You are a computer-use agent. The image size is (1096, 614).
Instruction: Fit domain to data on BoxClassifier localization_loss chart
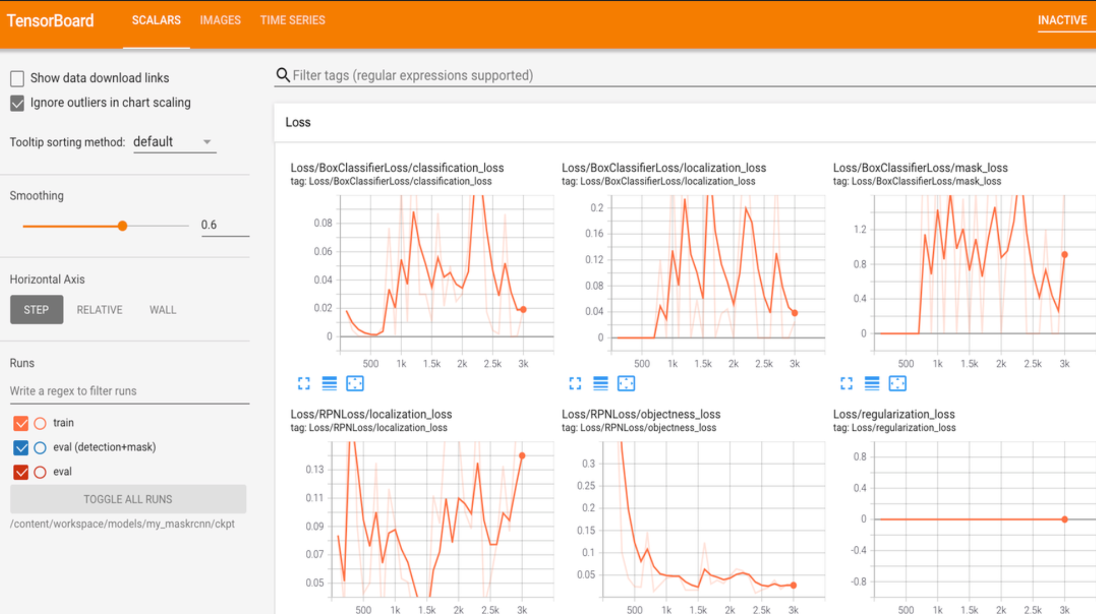point(626,383)
